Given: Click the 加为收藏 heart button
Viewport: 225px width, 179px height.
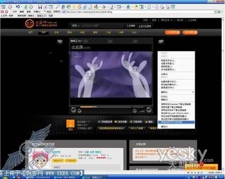Looking at the screenshot, I should pyautogui.click(x=121, y=122).
